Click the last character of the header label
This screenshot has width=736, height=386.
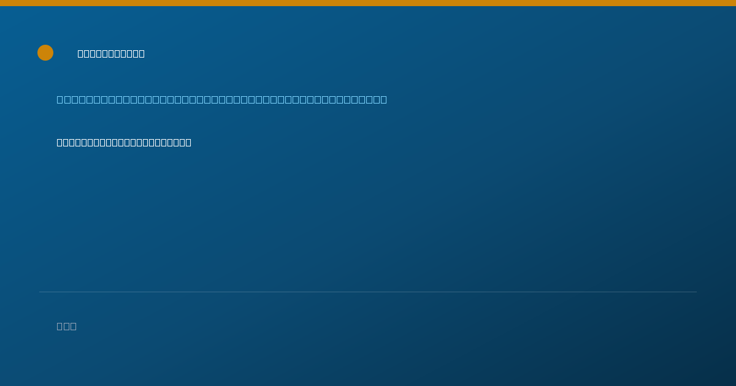point(141,54)
